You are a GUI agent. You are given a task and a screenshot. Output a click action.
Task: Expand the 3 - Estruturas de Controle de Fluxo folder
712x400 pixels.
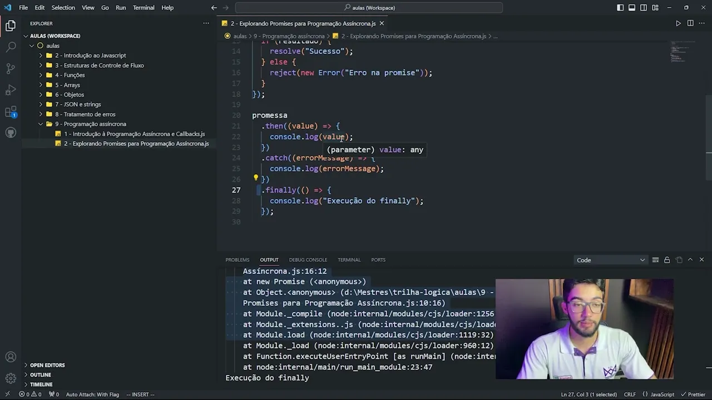99,66
